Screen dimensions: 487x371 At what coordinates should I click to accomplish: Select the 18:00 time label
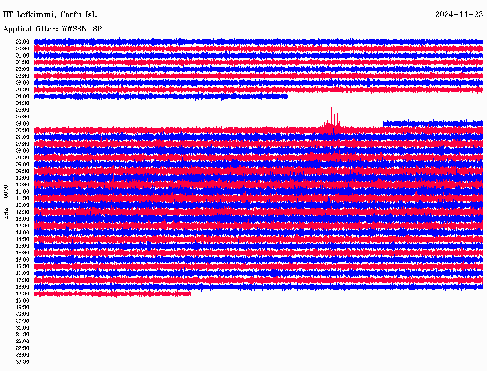point(22,287)
